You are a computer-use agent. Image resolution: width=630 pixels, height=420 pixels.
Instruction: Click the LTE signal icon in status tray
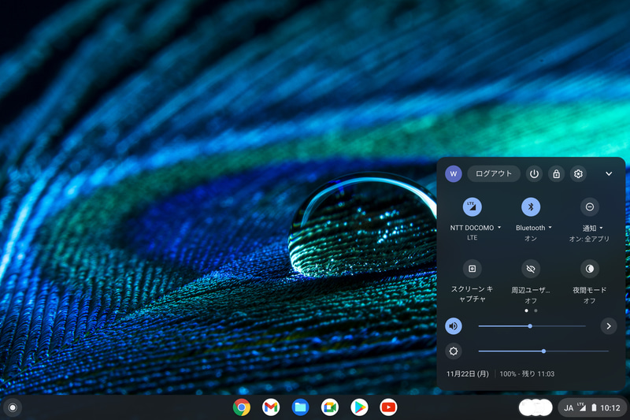[581, 407]
